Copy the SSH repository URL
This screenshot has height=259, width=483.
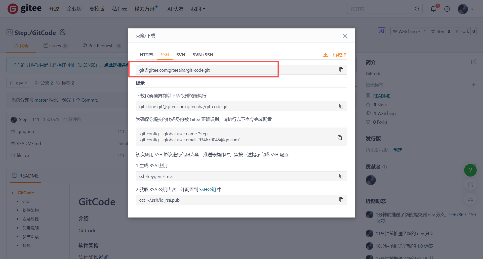[341, 70]
